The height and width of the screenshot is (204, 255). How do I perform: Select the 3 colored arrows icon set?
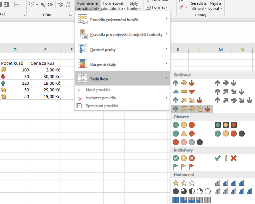184,83
